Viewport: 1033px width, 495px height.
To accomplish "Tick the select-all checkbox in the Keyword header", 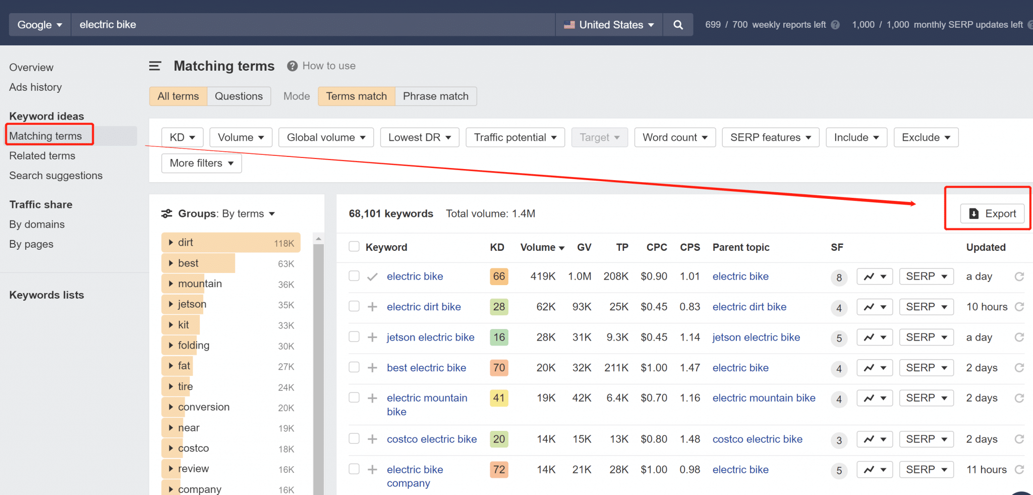I will click(x=354, y=247).
